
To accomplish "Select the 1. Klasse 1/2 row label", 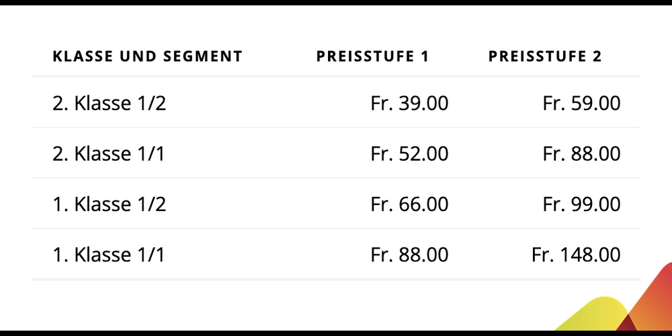I will [x=110, y=204].
